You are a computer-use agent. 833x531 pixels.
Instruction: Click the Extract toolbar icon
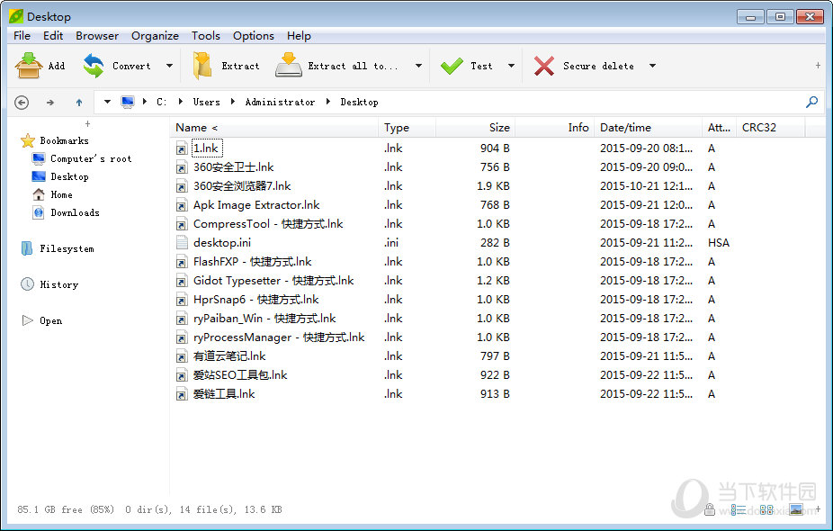(x=203, y=66)
